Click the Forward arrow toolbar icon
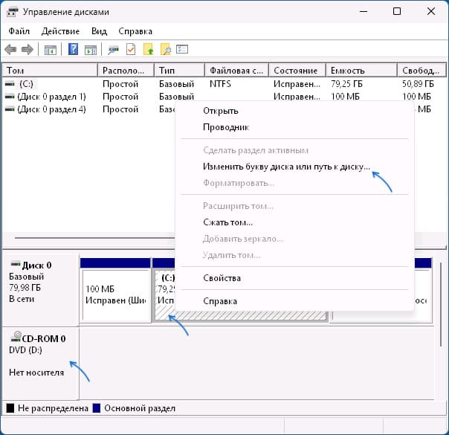Viewport: 449px width, 435px height. (28, 50)
